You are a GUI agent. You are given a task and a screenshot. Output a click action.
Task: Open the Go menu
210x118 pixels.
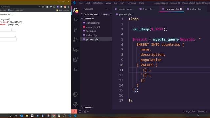click(x=115, y=3)
